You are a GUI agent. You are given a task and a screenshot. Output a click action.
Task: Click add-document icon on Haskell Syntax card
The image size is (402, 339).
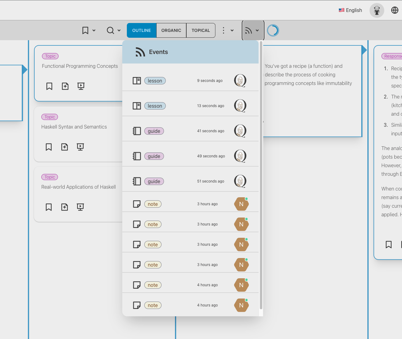coord(65,147)
